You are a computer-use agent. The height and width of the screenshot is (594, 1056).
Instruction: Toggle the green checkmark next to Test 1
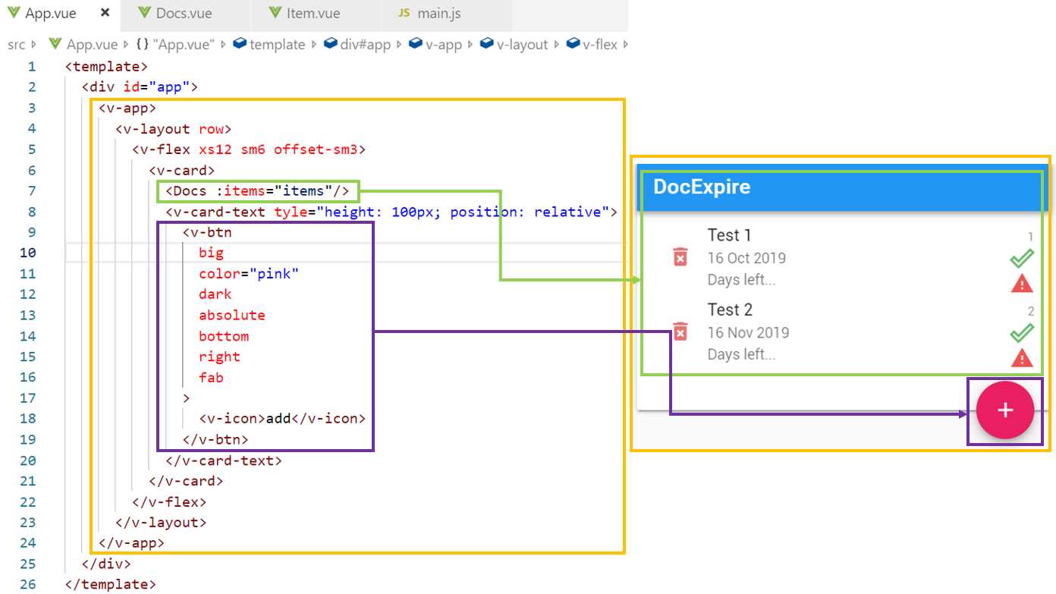1022,257
